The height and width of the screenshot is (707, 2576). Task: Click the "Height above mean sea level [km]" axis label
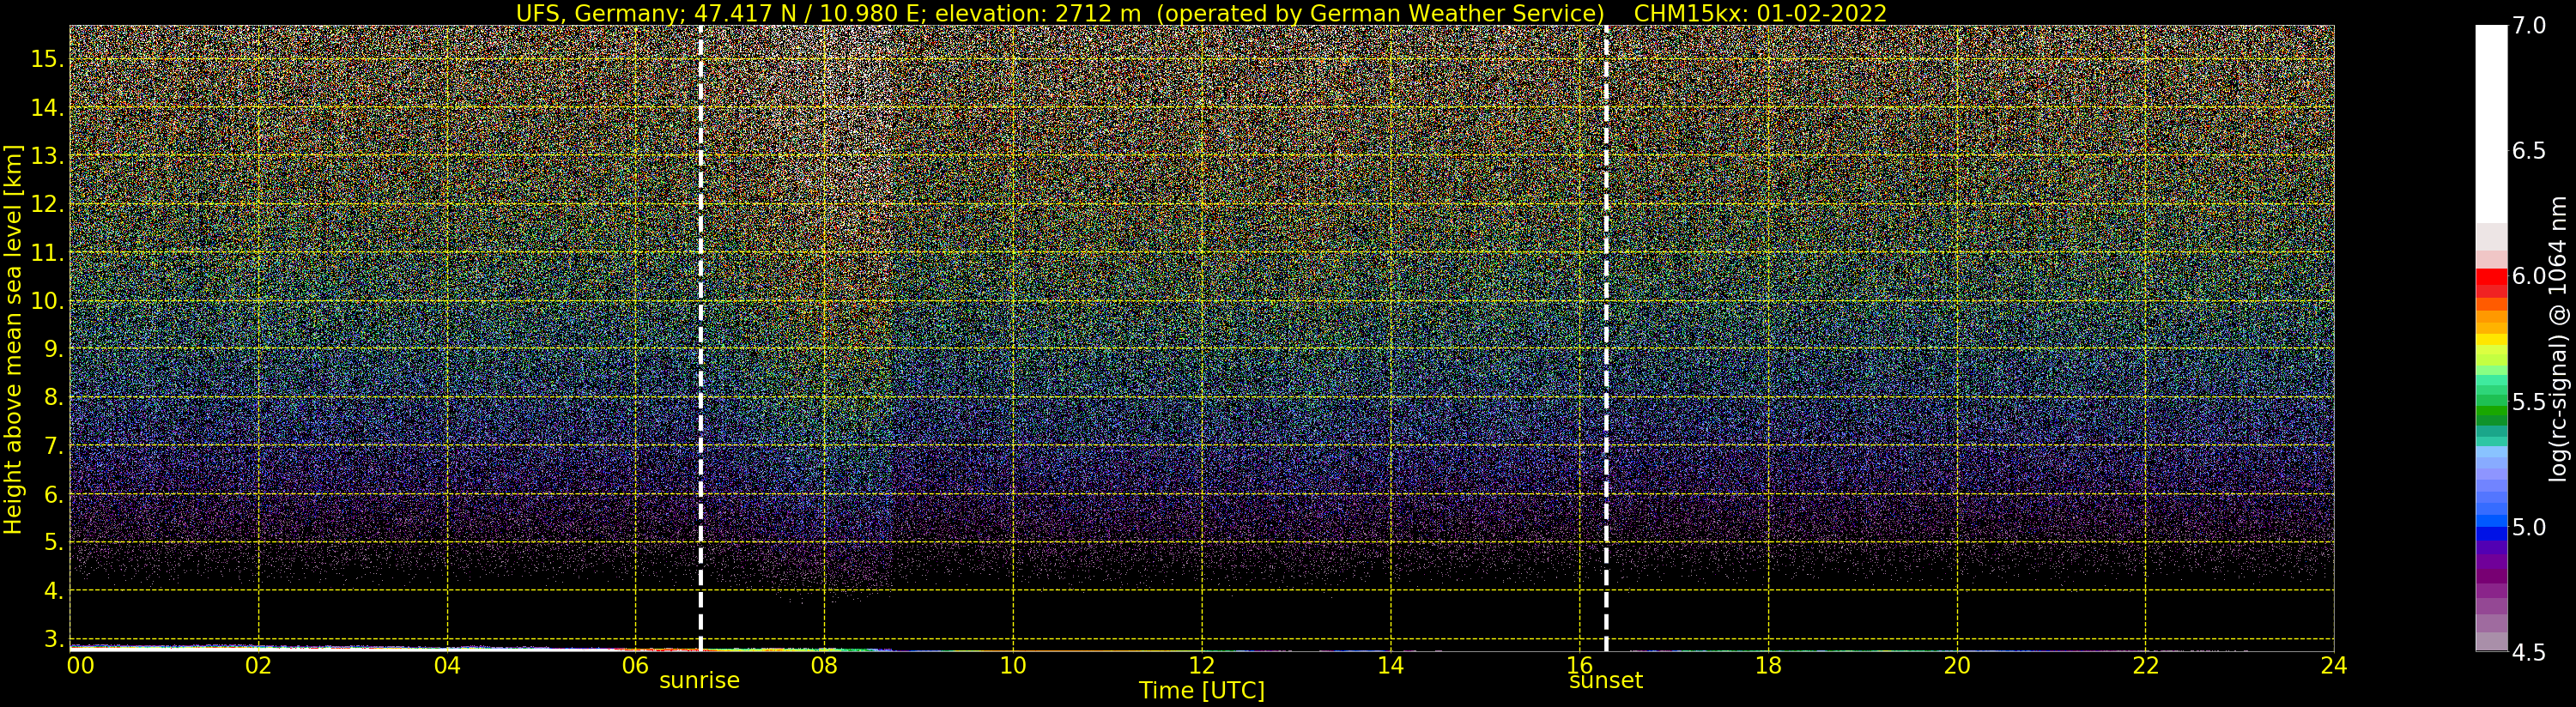[x=13, y=339]
